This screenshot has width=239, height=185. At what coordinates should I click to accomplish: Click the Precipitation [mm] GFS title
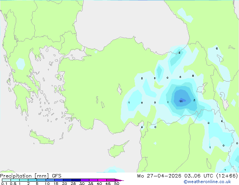click(x=31, y=176)
